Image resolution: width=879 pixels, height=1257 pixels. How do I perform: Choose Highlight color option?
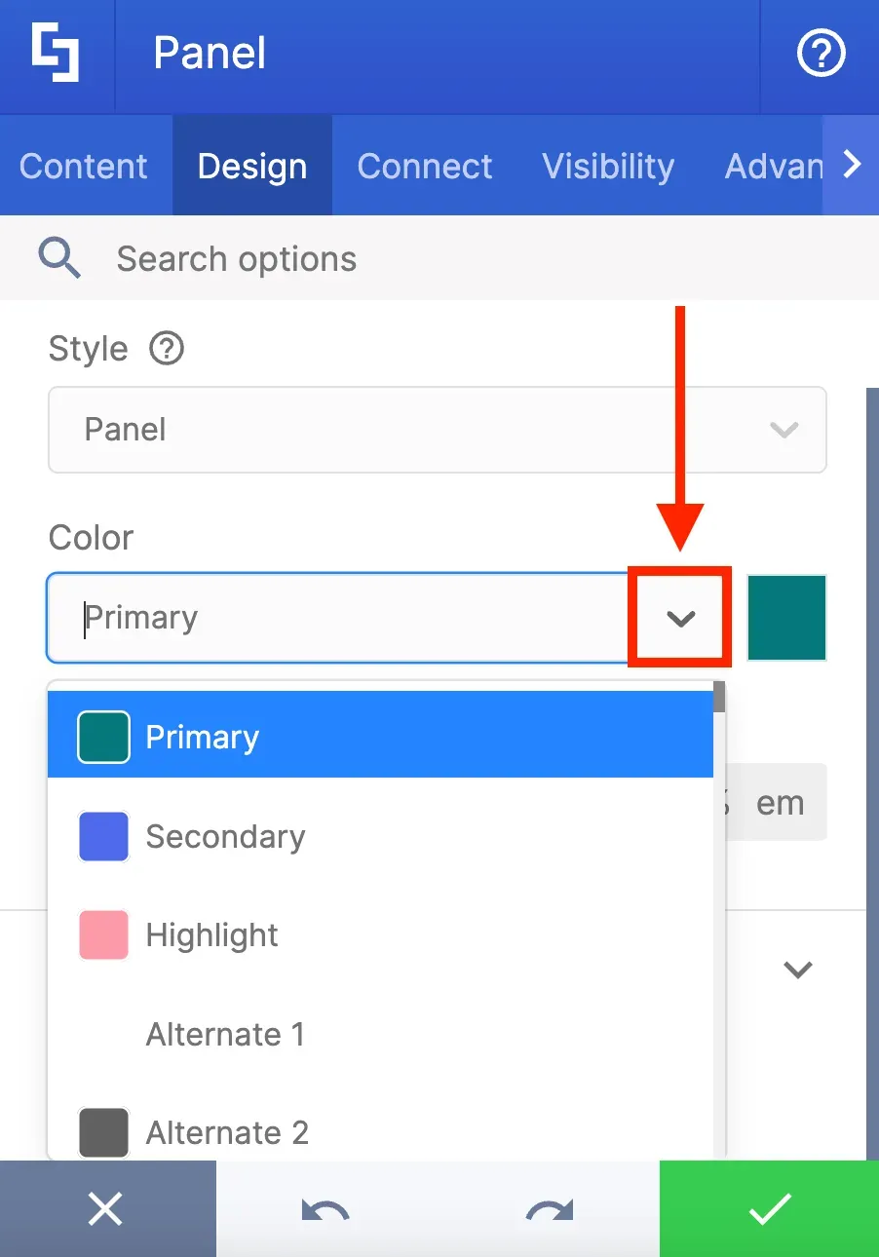click(x=380, y=935)
